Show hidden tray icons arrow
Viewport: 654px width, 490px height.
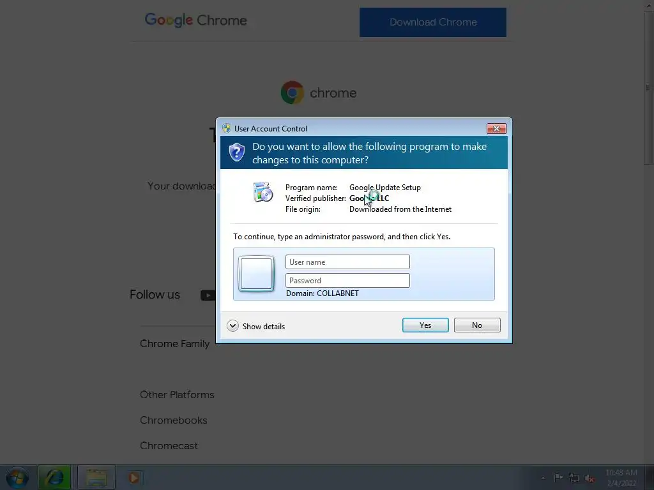pyautogui.click(x=543, y=478)
